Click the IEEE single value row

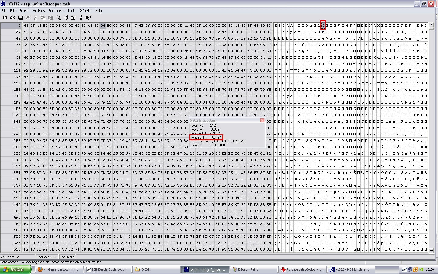coord(218,141)
